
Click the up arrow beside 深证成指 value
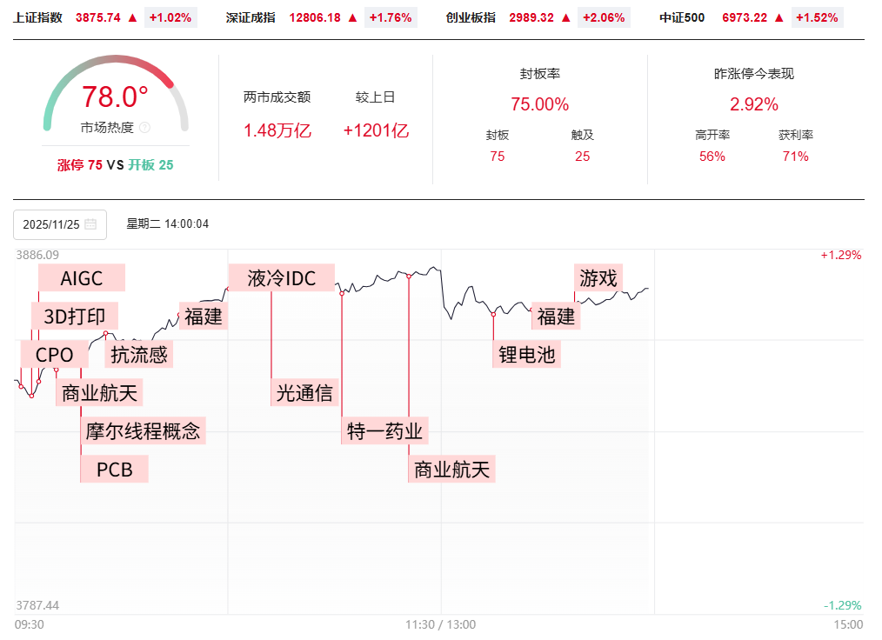(352, 17)
